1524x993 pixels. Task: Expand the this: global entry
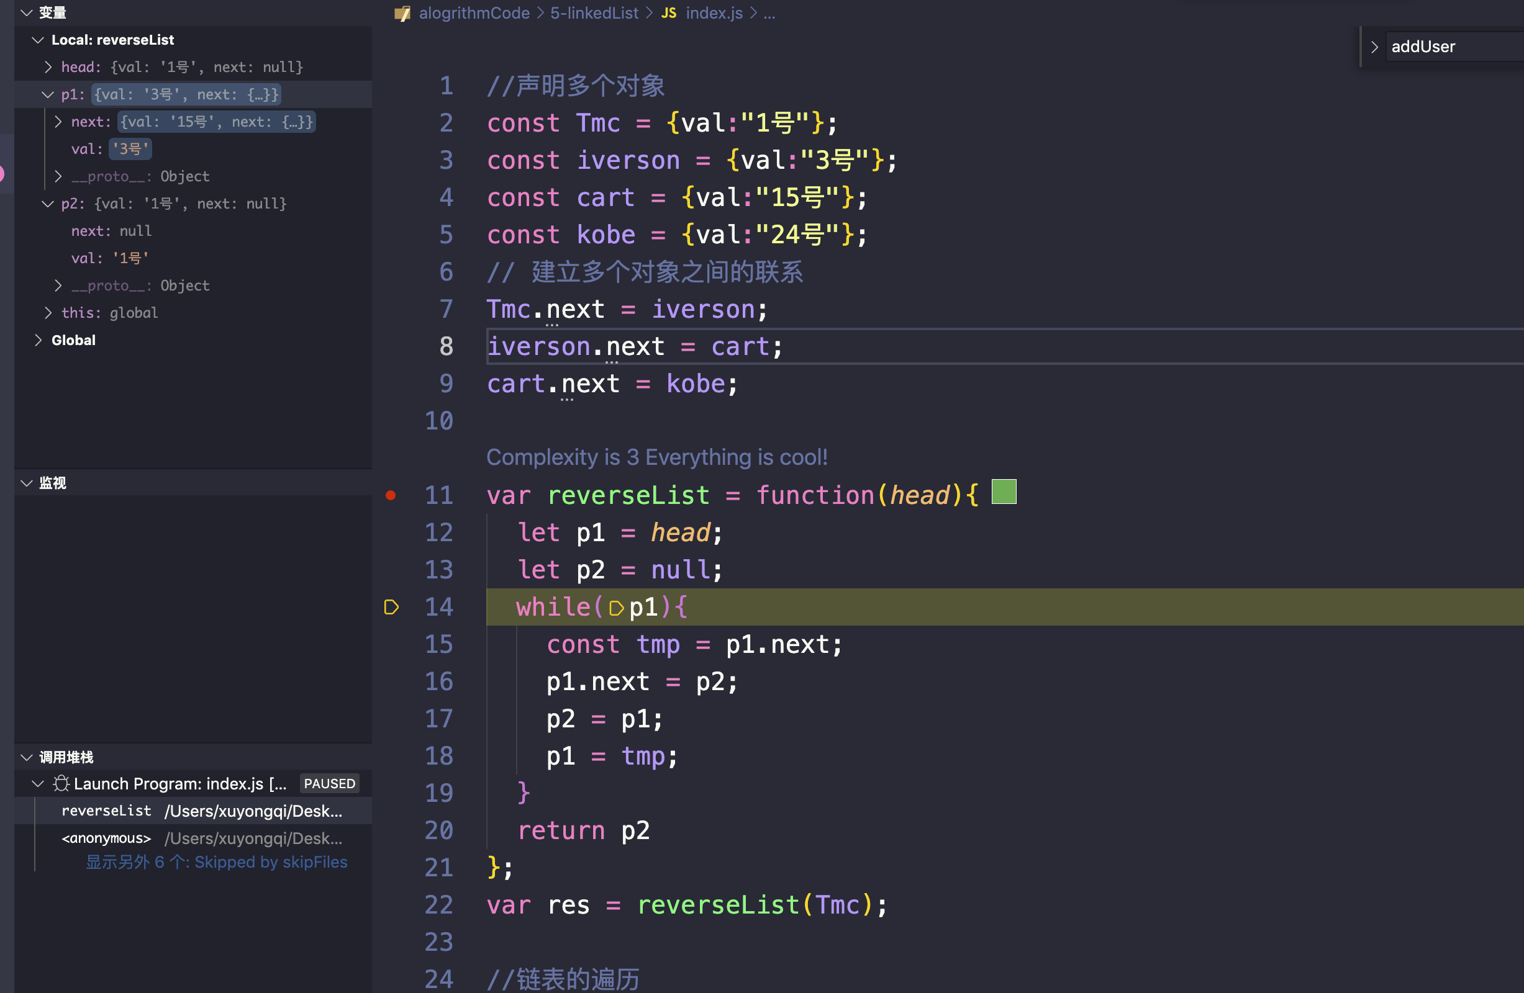48,313
